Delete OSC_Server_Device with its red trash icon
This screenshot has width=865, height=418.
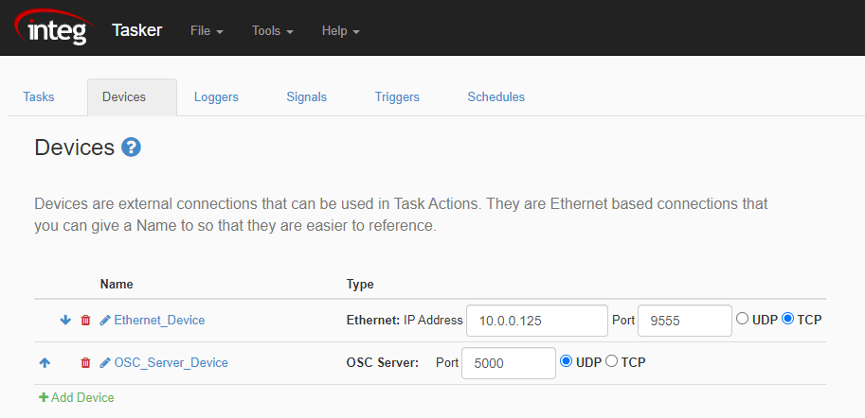[85, 363]
